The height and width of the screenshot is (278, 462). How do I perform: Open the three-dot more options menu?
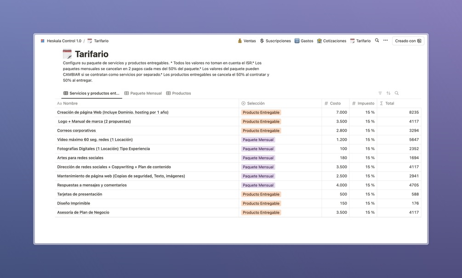coord(385,40)
